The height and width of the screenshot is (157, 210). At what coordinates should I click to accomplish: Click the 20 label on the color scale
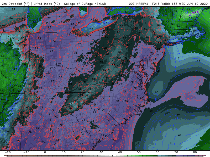[82, 152]
